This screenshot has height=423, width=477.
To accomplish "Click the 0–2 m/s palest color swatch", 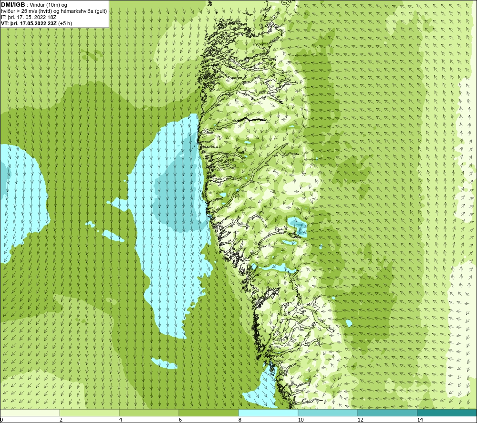I will click(x=30, y=413).
